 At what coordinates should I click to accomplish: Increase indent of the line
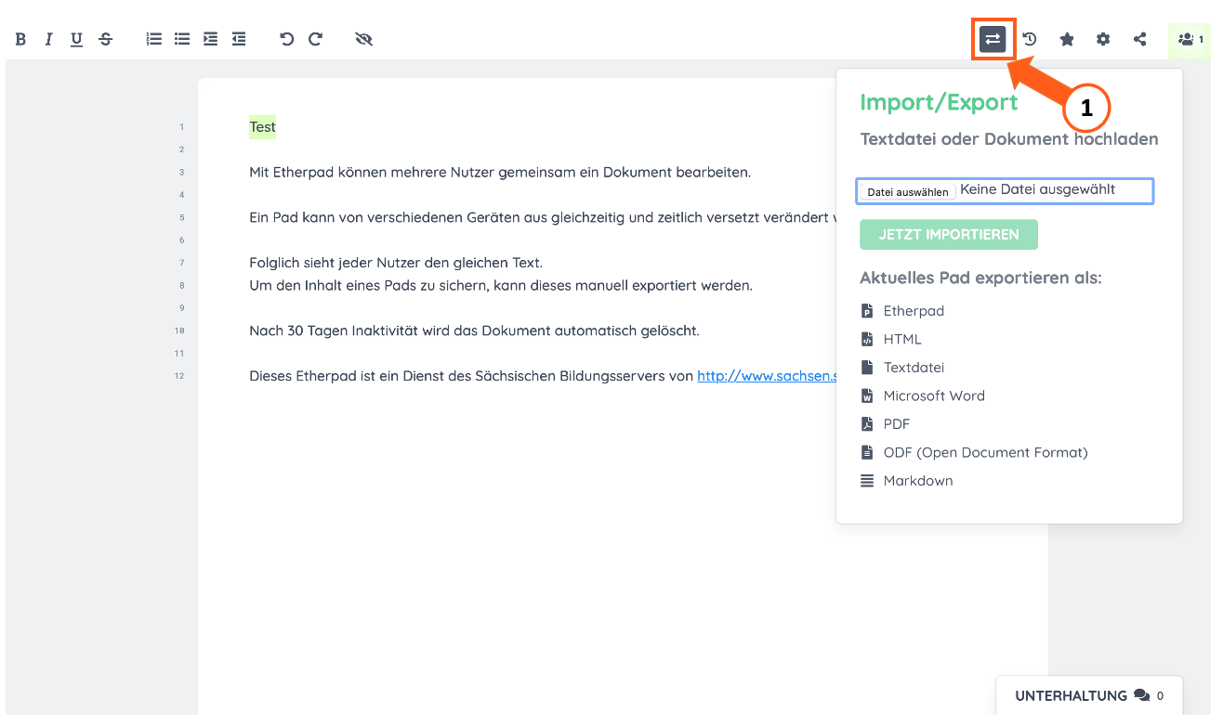click(x=211, y=39)
